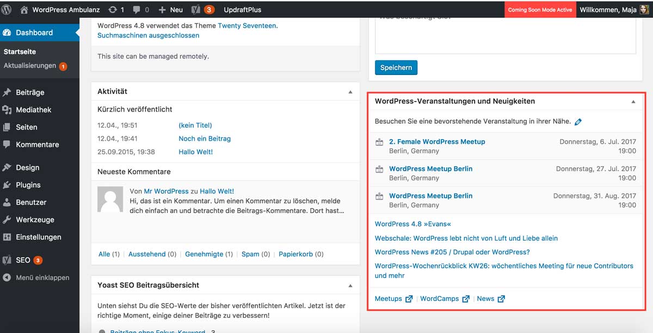Click the Kürzlich veröffentlicht heading
Screen dimensions: 653x333
(134, 109)
